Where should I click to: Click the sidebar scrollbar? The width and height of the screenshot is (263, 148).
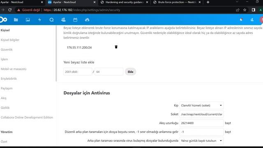56,53
